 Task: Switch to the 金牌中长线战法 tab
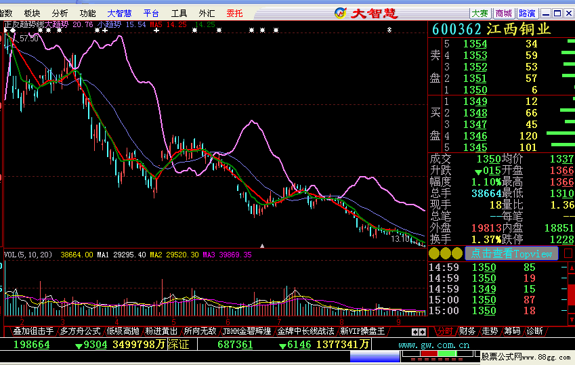click(305, 331)
